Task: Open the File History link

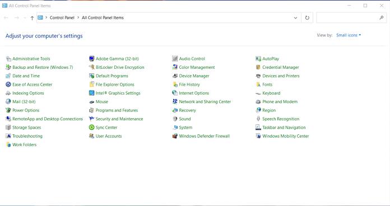Action: click(189, 85)
